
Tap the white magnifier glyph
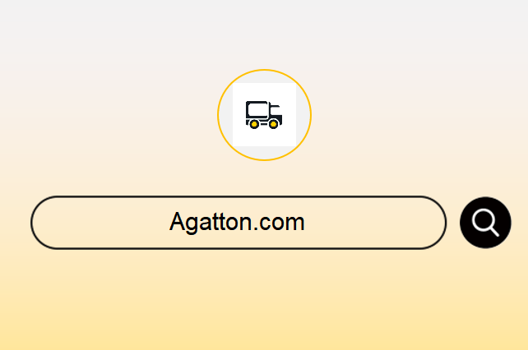485,223
